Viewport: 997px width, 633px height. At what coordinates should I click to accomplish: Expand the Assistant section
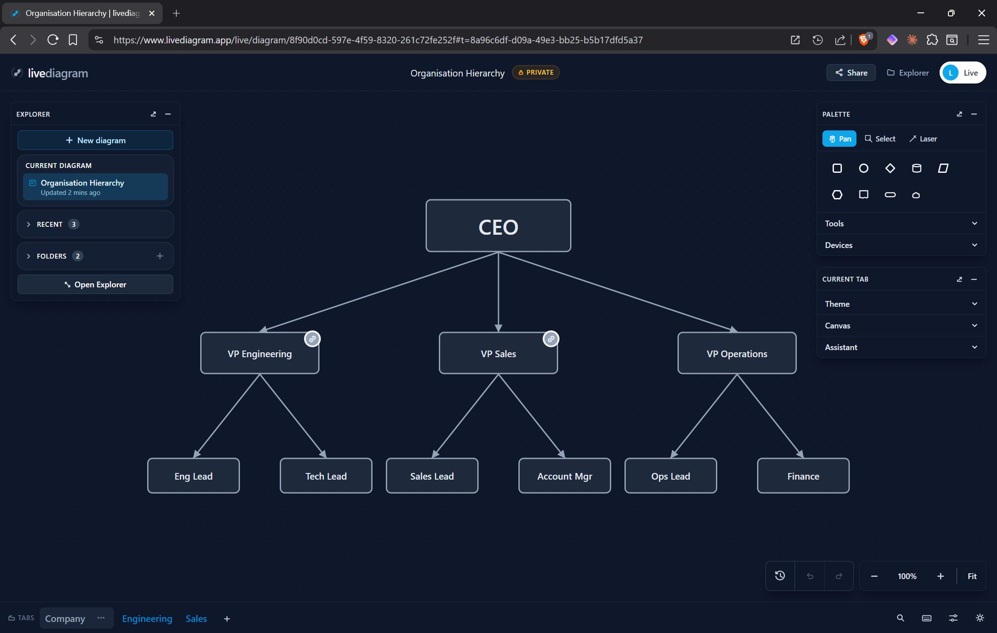(x=901, y=347)
